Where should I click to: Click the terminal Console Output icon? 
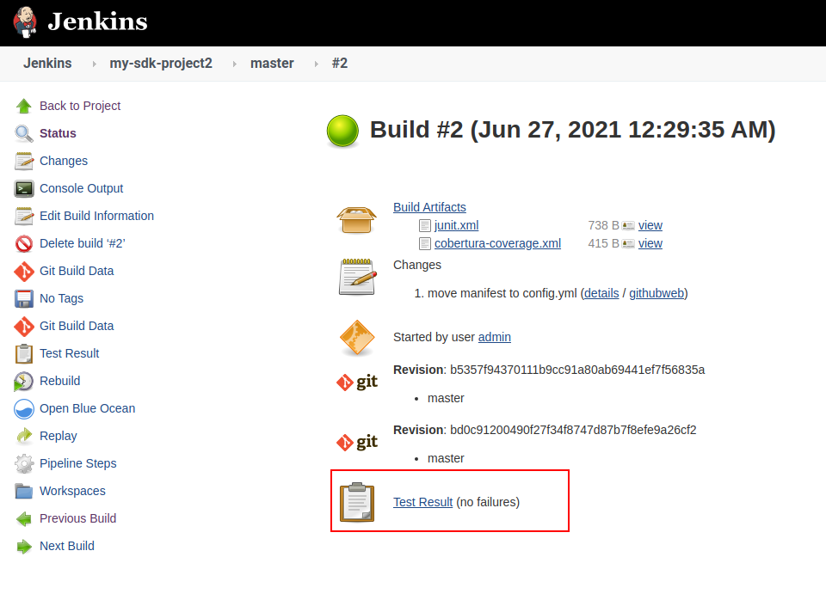tap(24, 188)
